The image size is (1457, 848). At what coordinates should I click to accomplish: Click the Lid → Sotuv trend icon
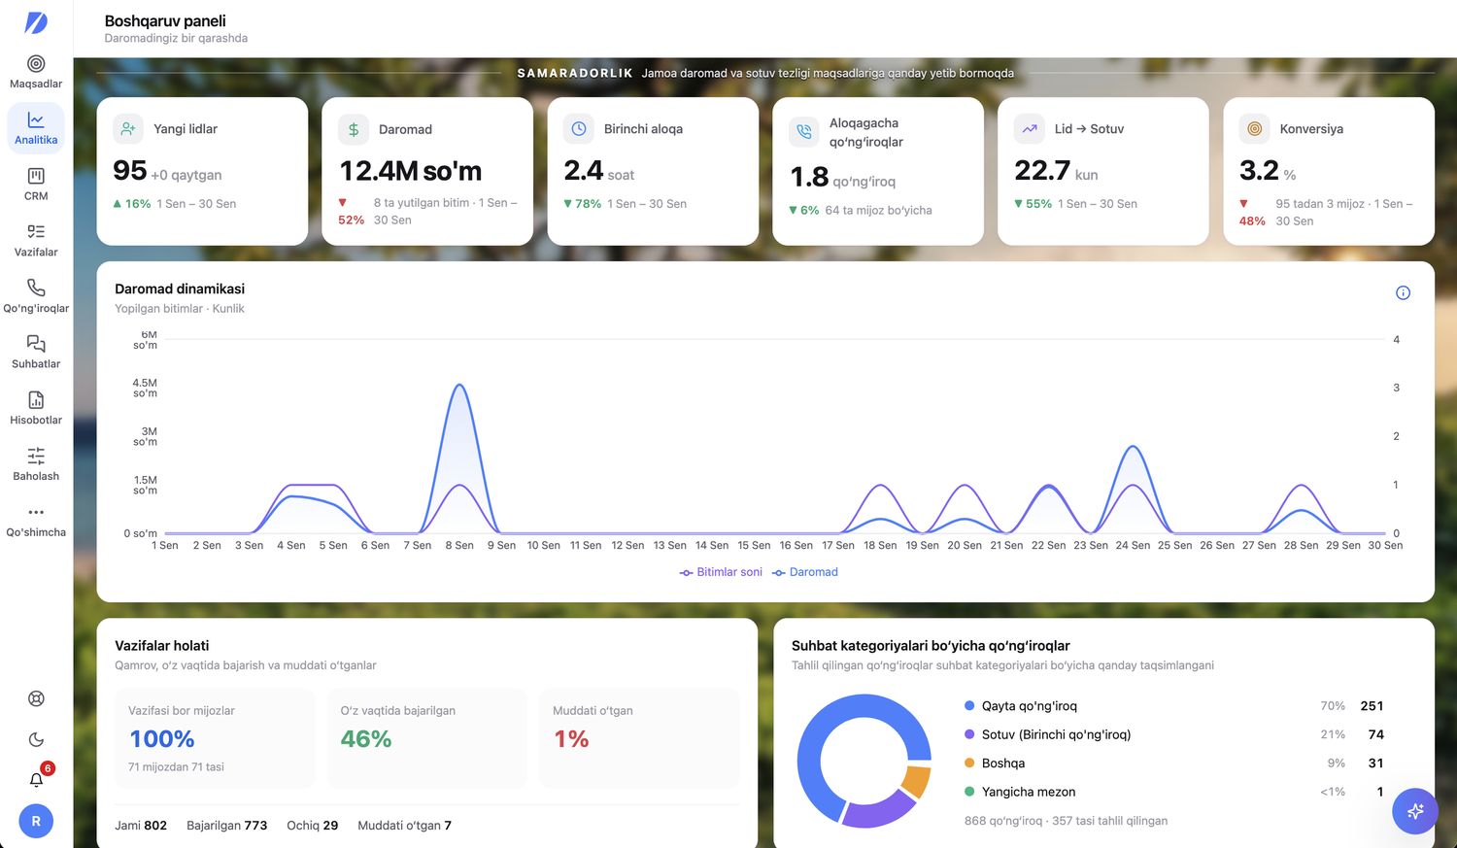coord(1030,128)
